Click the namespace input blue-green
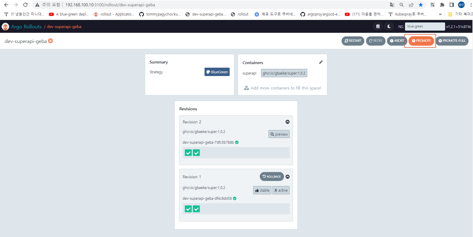This screenshot has height=237, width=473. point(425,27)
